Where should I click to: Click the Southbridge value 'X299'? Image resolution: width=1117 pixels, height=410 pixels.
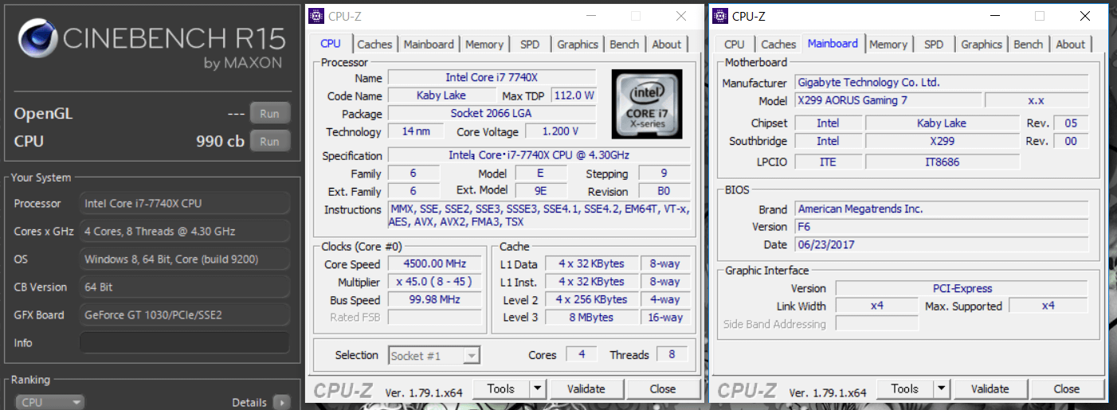pos(943,141)
